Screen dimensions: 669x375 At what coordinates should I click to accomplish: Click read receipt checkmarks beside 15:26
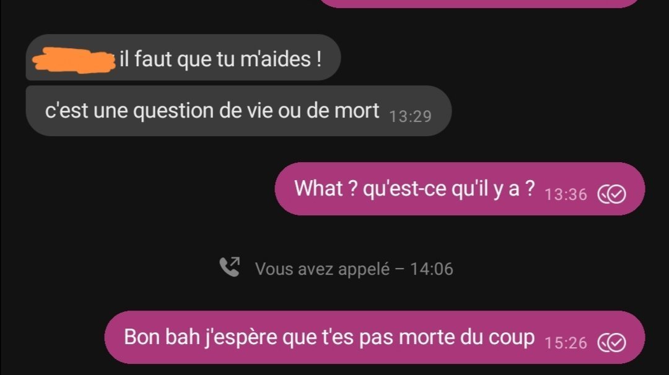coord(612,343)
